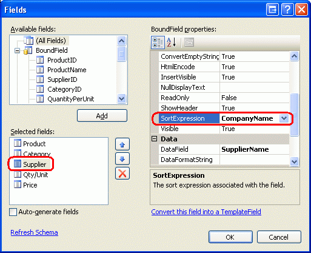The image size is (311, 253).
Task: Select Category in Selected fields list
Action: click(37, 154)
